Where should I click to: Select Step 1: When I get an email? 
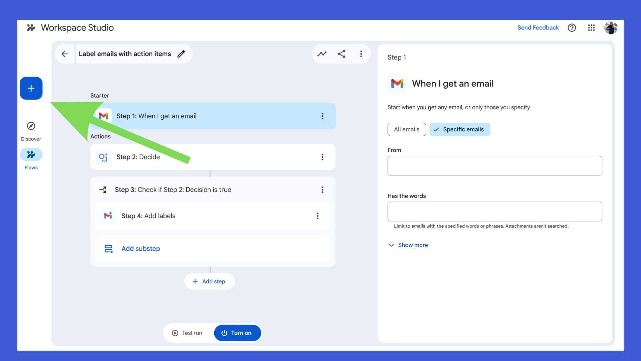pos(213,116)
